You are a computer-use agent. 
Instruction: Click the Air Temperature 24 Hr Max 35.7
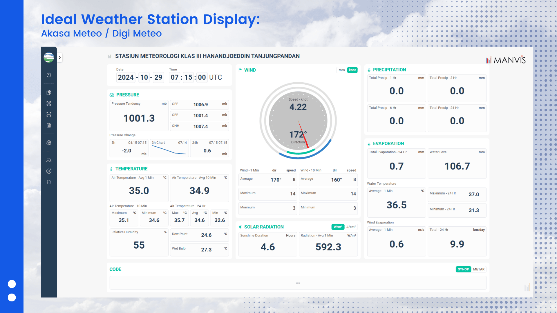[179, 220]
